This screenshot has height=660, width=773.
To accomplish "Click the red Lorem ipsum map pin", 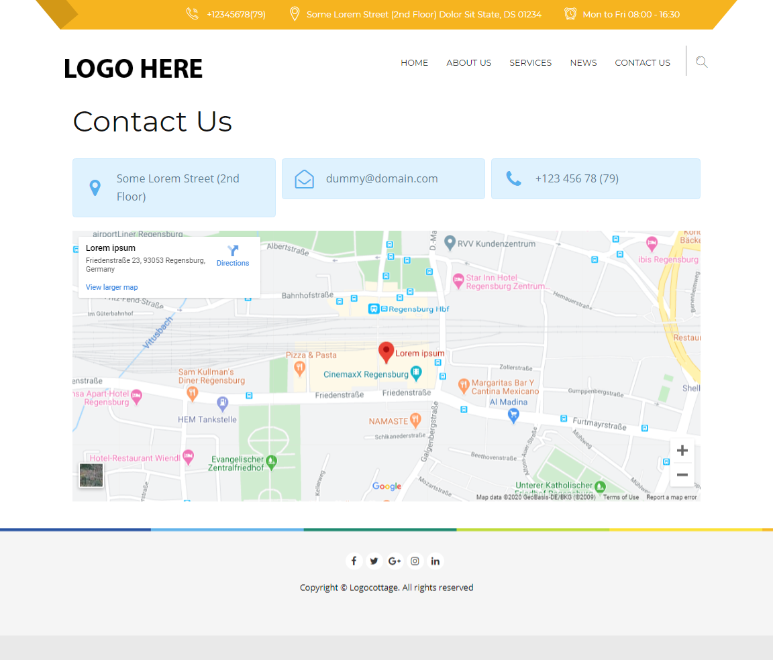I will tap(386, 351).
